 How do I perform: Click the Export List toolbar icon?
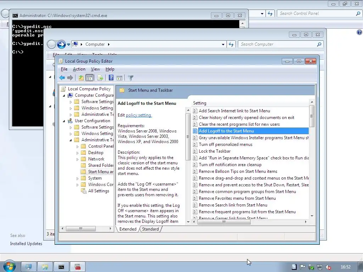(100, 78)
